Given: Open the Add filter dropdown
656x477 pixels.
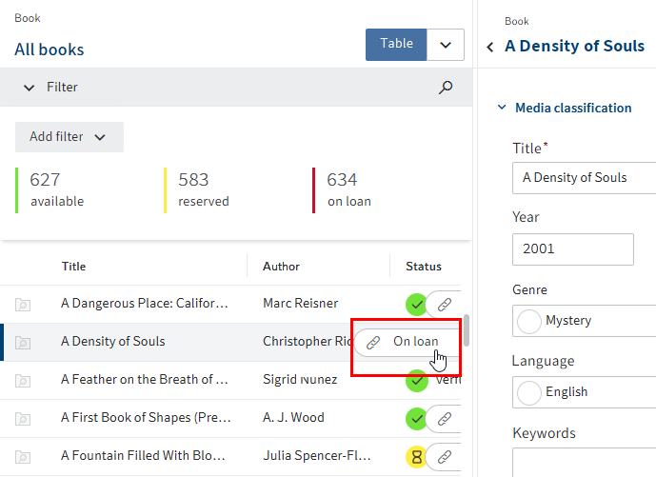Looking at the screenshot, I should point(69,137).
